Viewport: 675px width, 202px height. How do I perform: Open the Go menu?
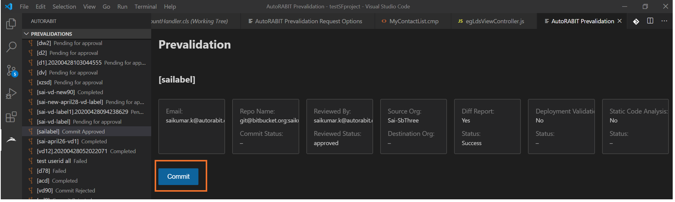pos(106,7)
